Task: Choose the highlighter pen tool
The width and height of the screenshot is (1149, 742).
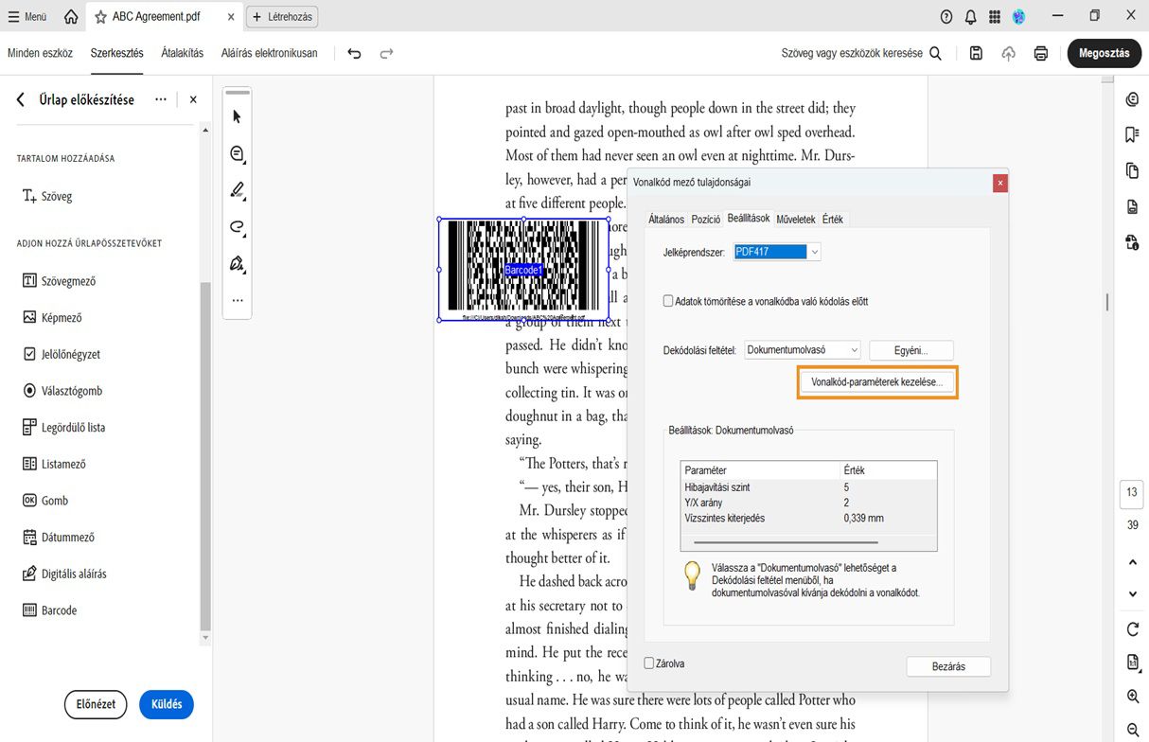Action: (238, 190)
